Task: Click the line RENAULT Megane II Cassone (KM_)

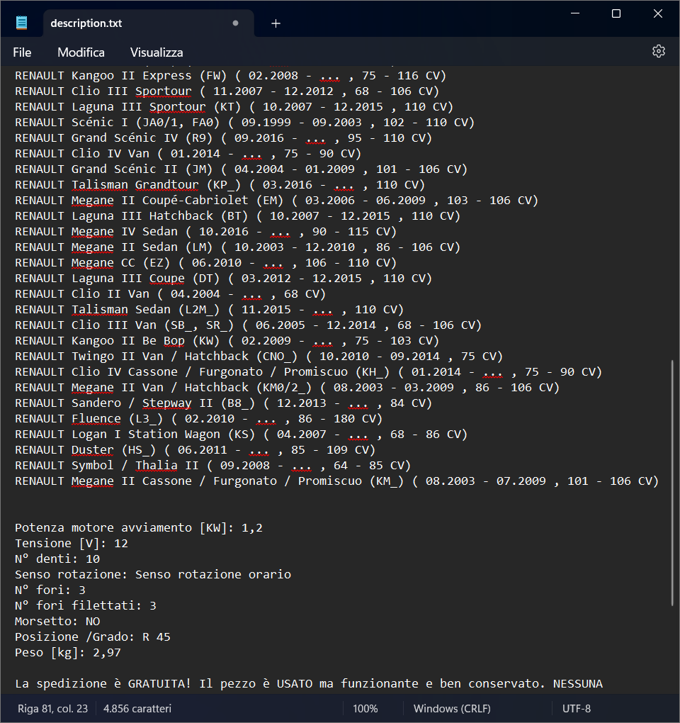Action: (x=336, y=481)
